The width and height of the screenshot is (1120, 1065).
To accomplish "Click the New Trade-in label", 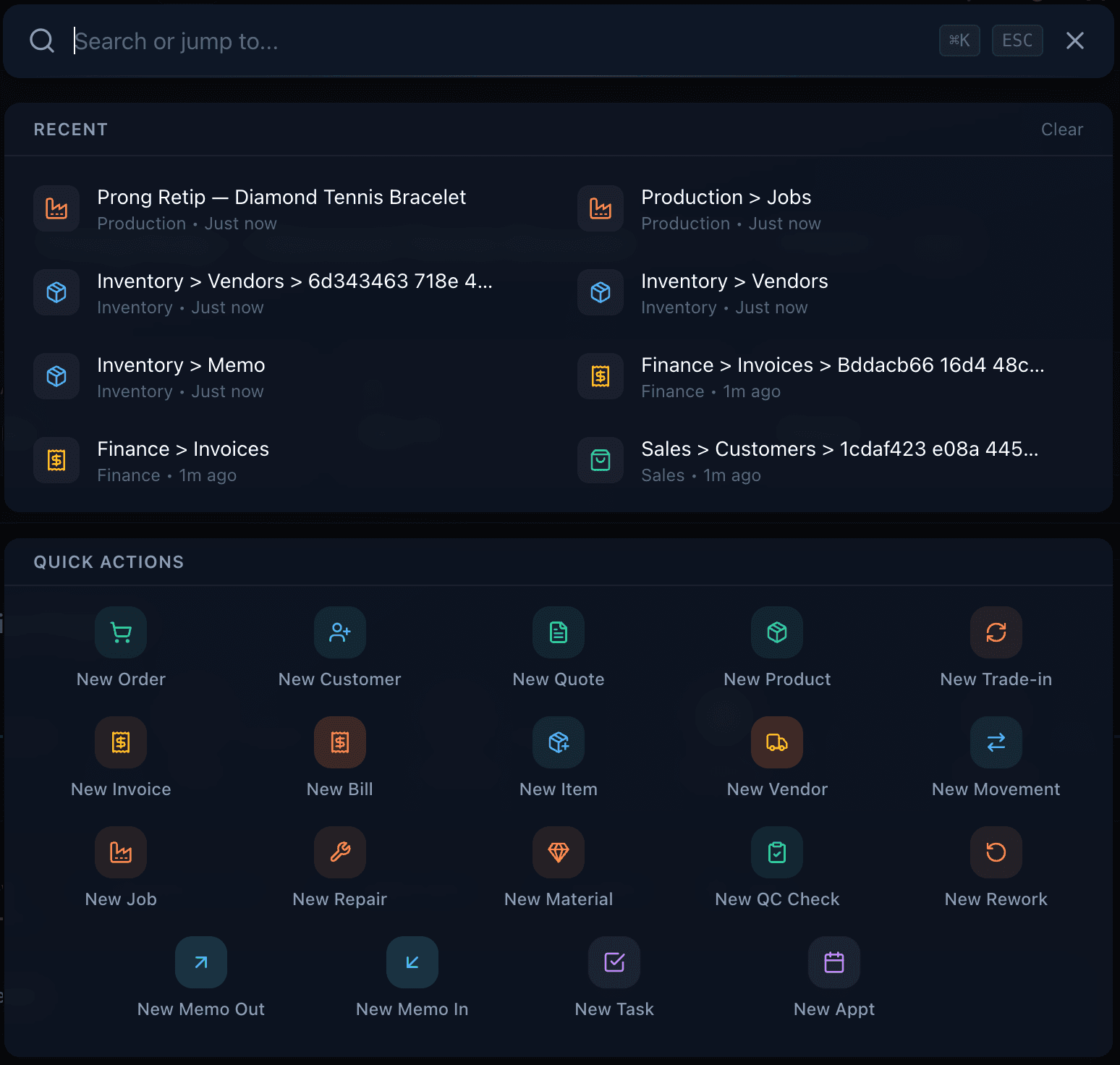I will pyautogui.click(x=996, y=679).
